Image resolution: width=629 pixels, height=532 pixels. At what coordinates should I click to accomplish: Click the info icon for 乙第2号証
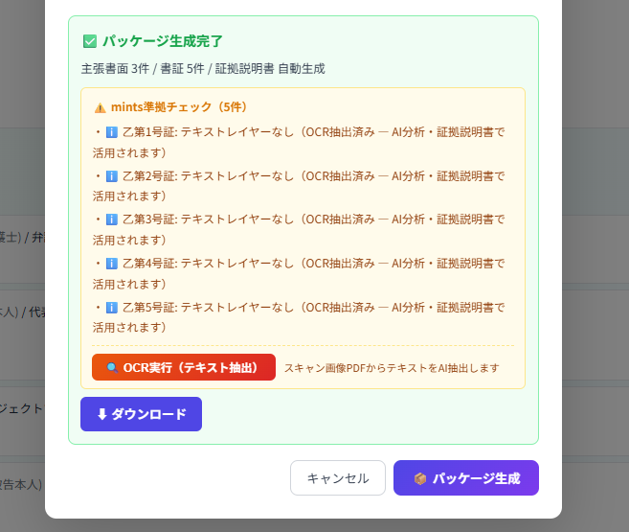tap(111, 176)
